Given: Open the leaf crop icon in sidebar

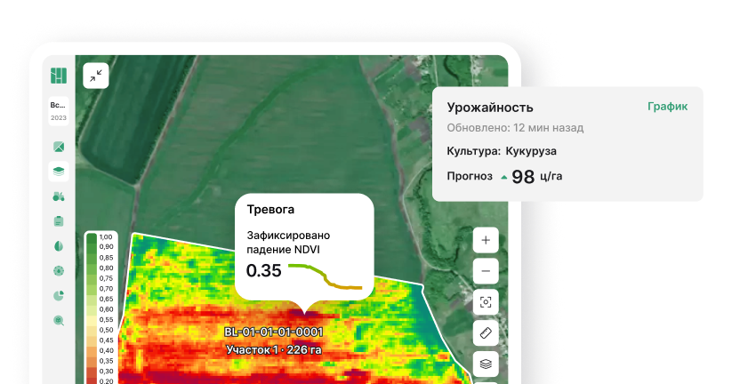Looking at the screenshot, I should [x=59, y=245].
